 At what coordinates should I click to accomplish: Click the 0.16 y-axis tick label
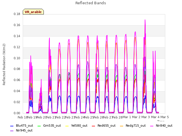coord(17,25)
